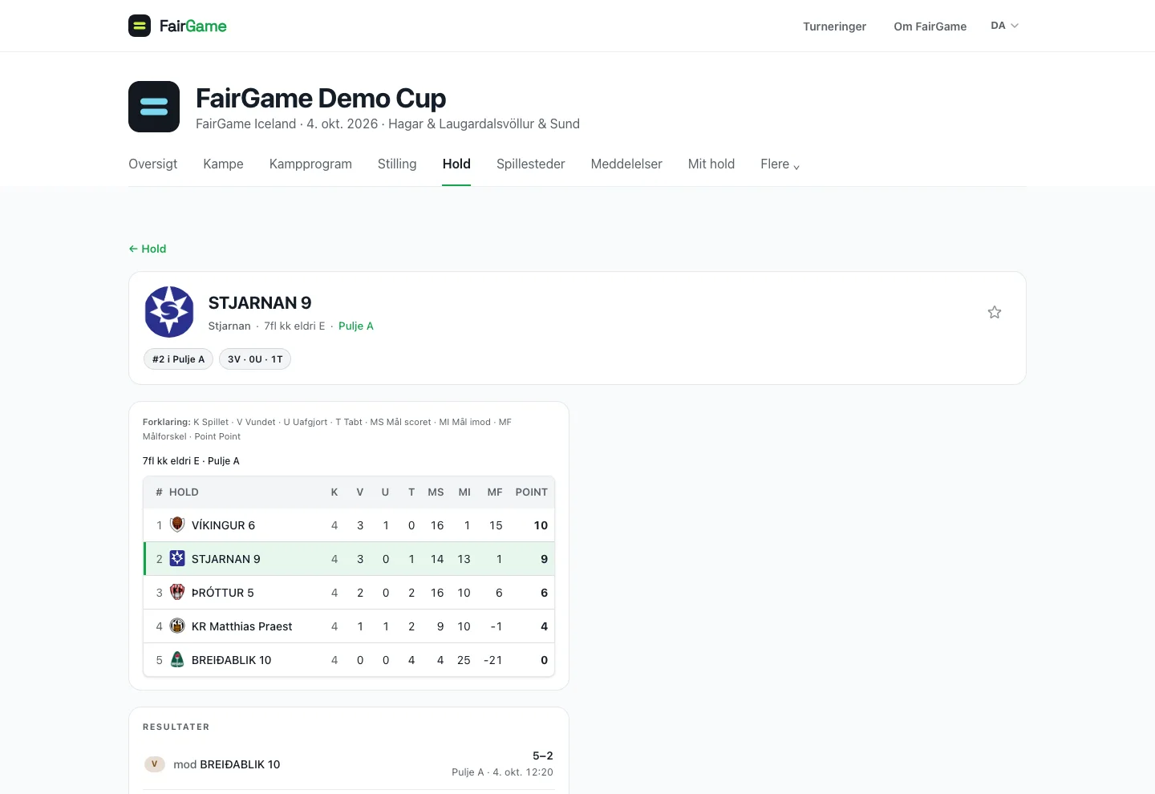
Task: Click the 5–2 result score
Action: tap(543, 756)
